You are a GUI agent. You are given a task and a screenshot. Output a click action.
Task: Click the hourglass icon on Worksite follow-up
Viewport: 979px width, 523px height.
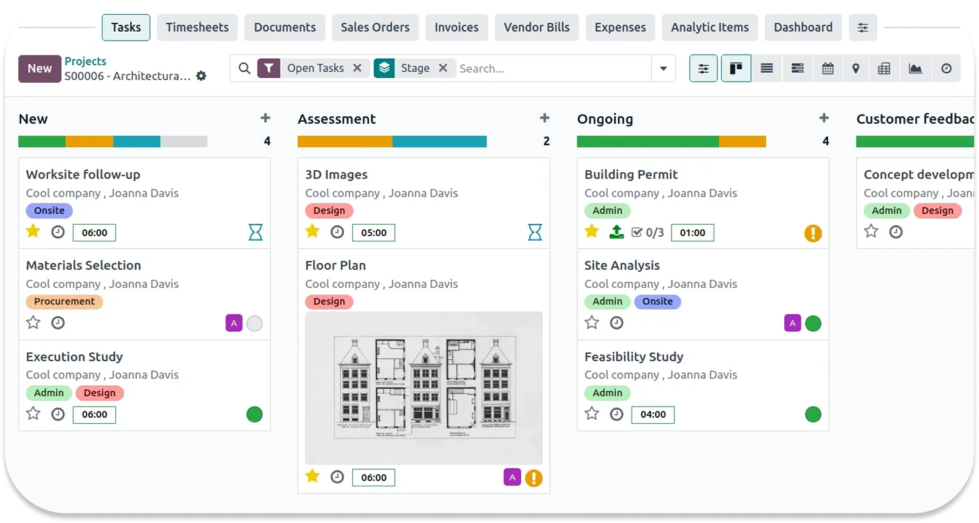click(255, 232)
